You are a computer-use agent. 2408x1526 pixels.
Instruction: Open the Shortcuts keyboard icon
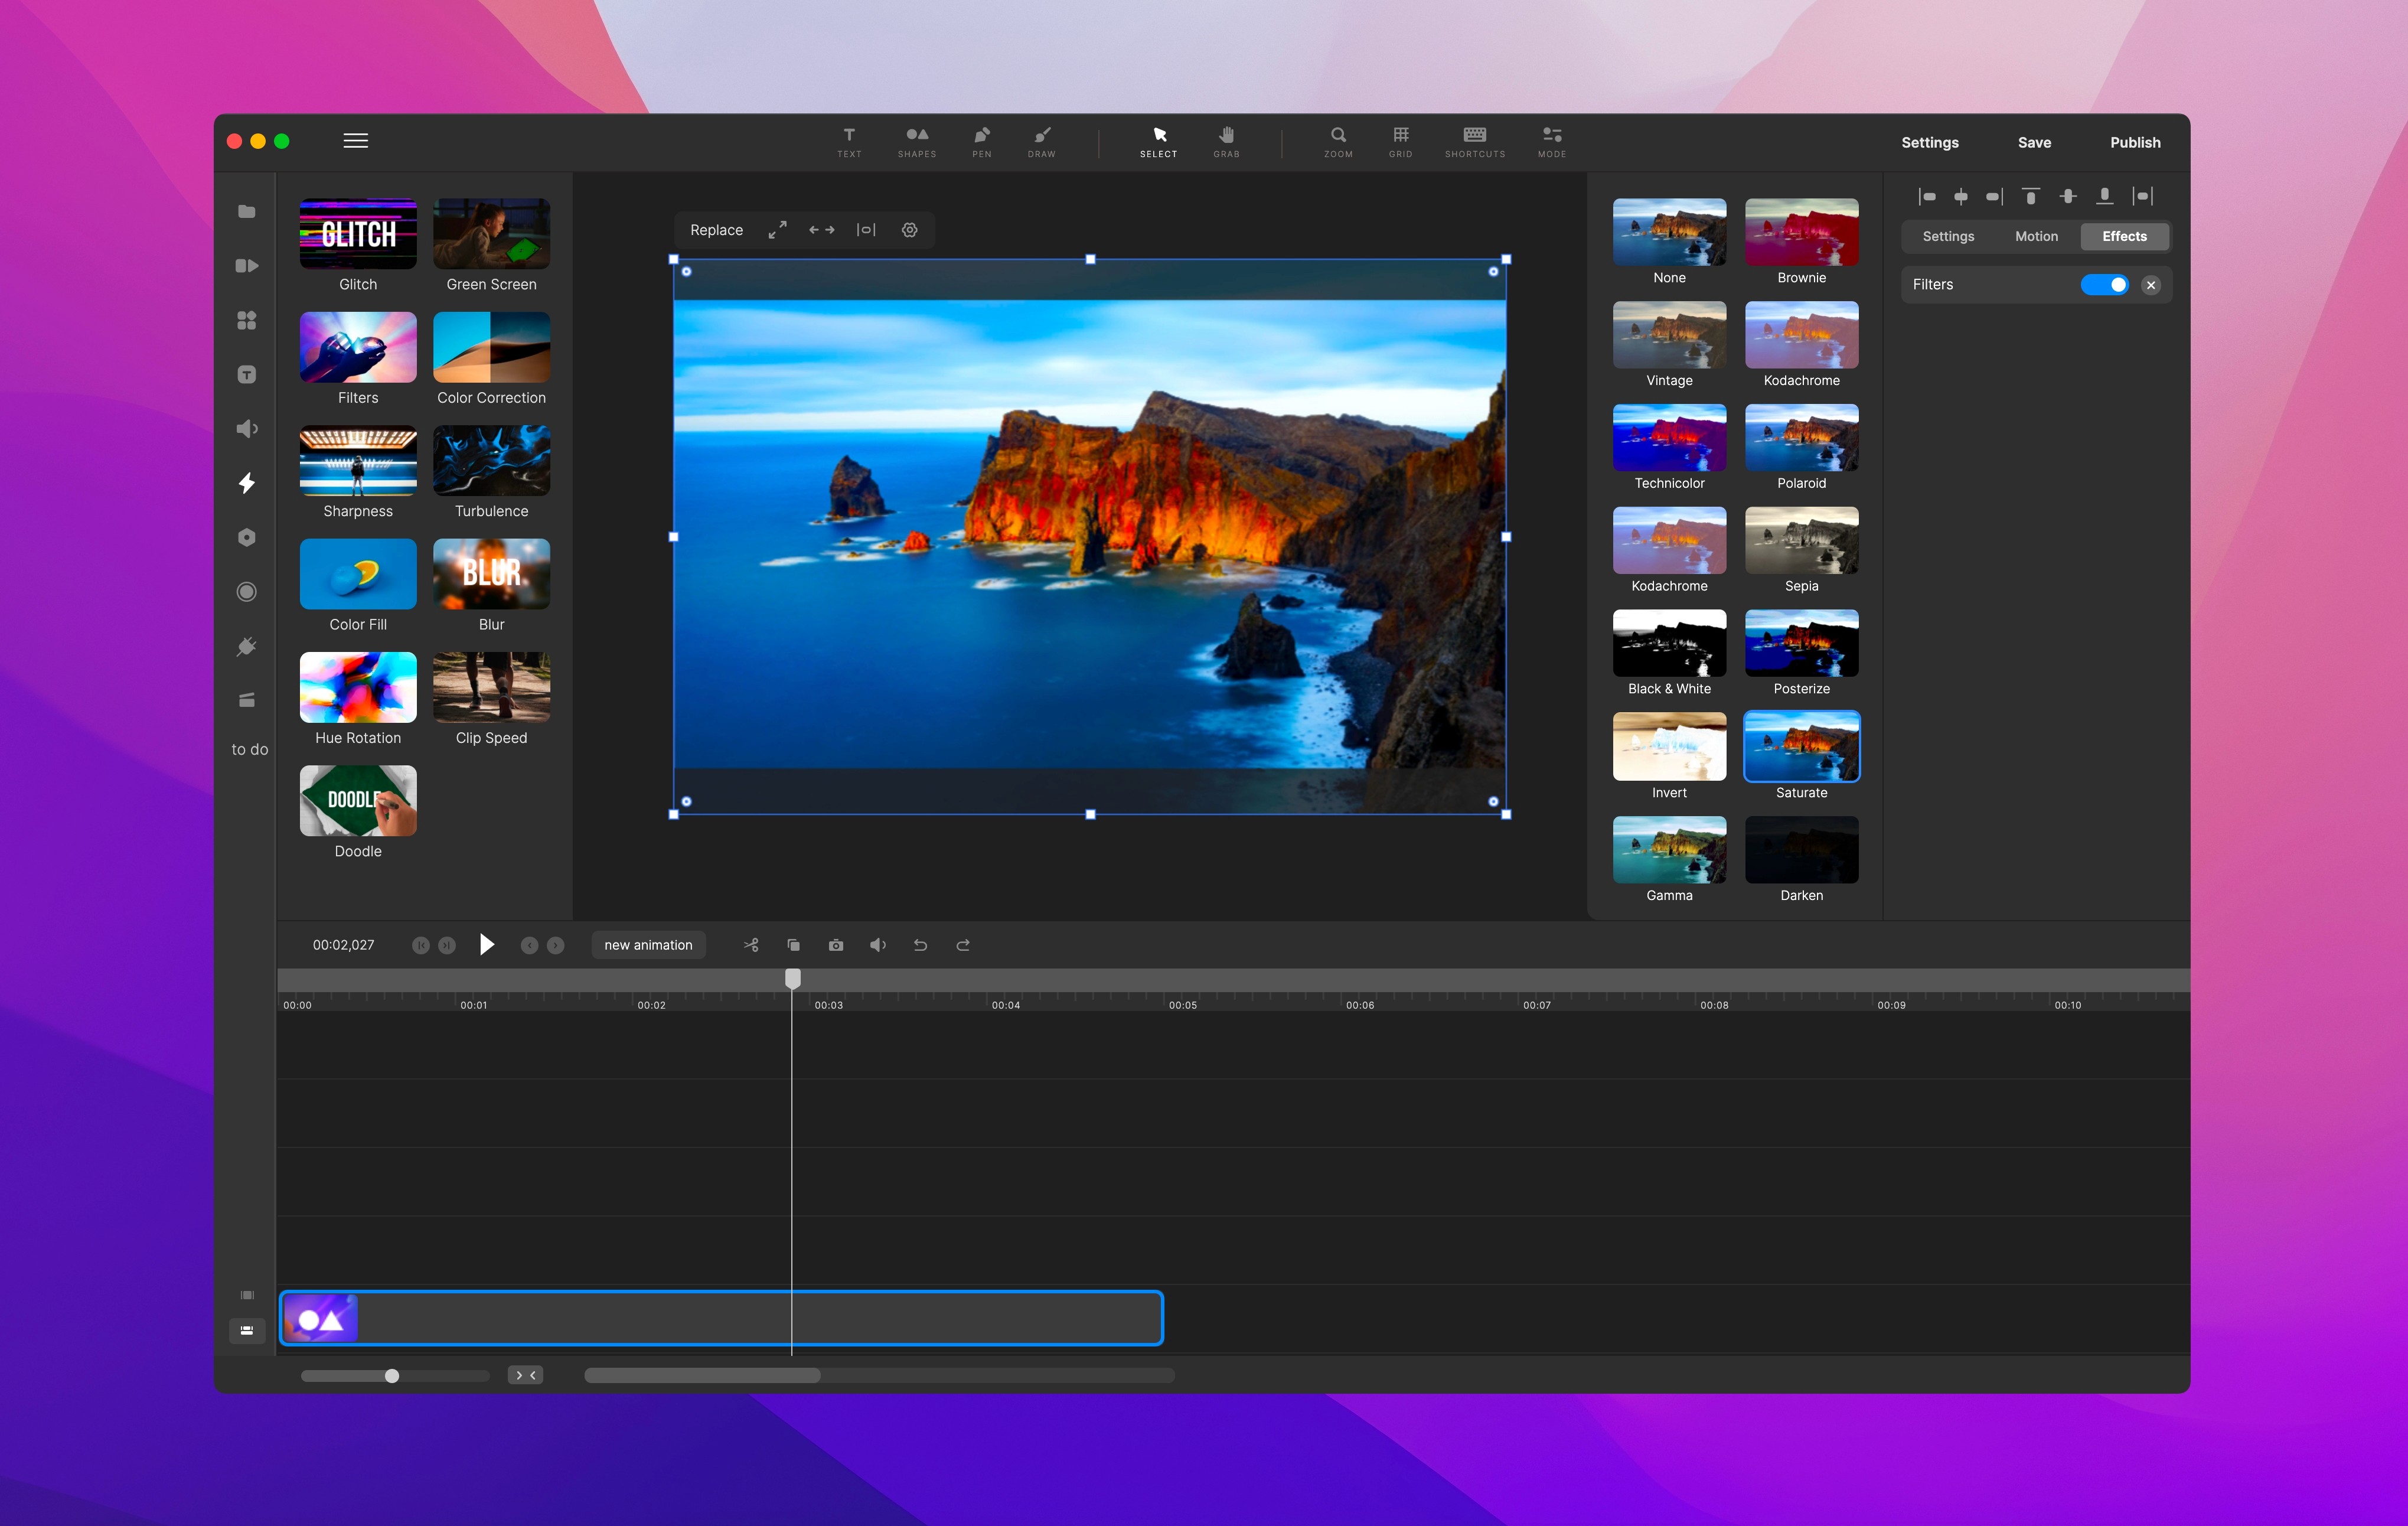[x=1474, y=141]
